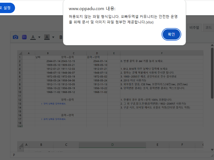Click column D header in lower spreadsheet image

coord(112,145)
